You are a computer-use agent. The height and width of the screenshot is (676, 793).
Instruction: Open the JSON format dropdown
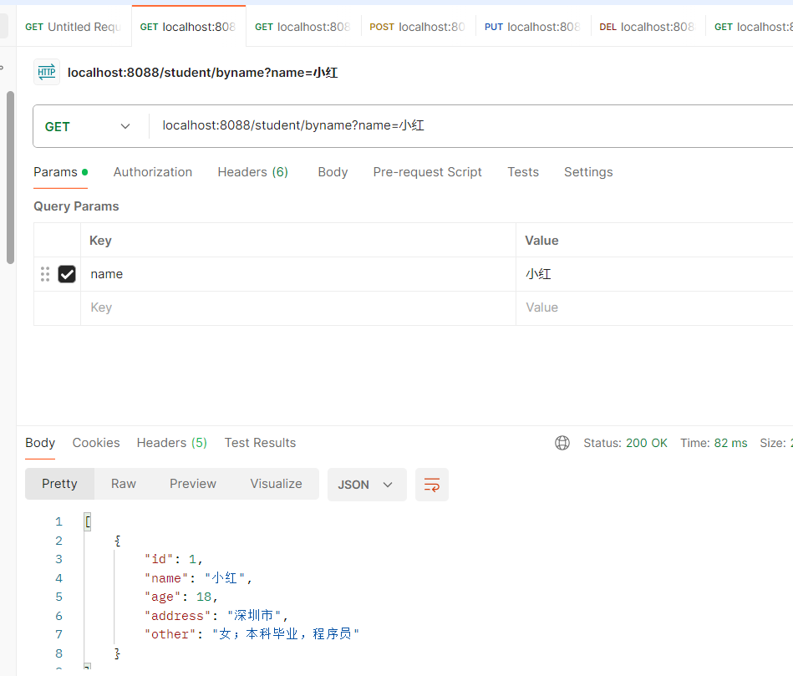coord(366,485)
